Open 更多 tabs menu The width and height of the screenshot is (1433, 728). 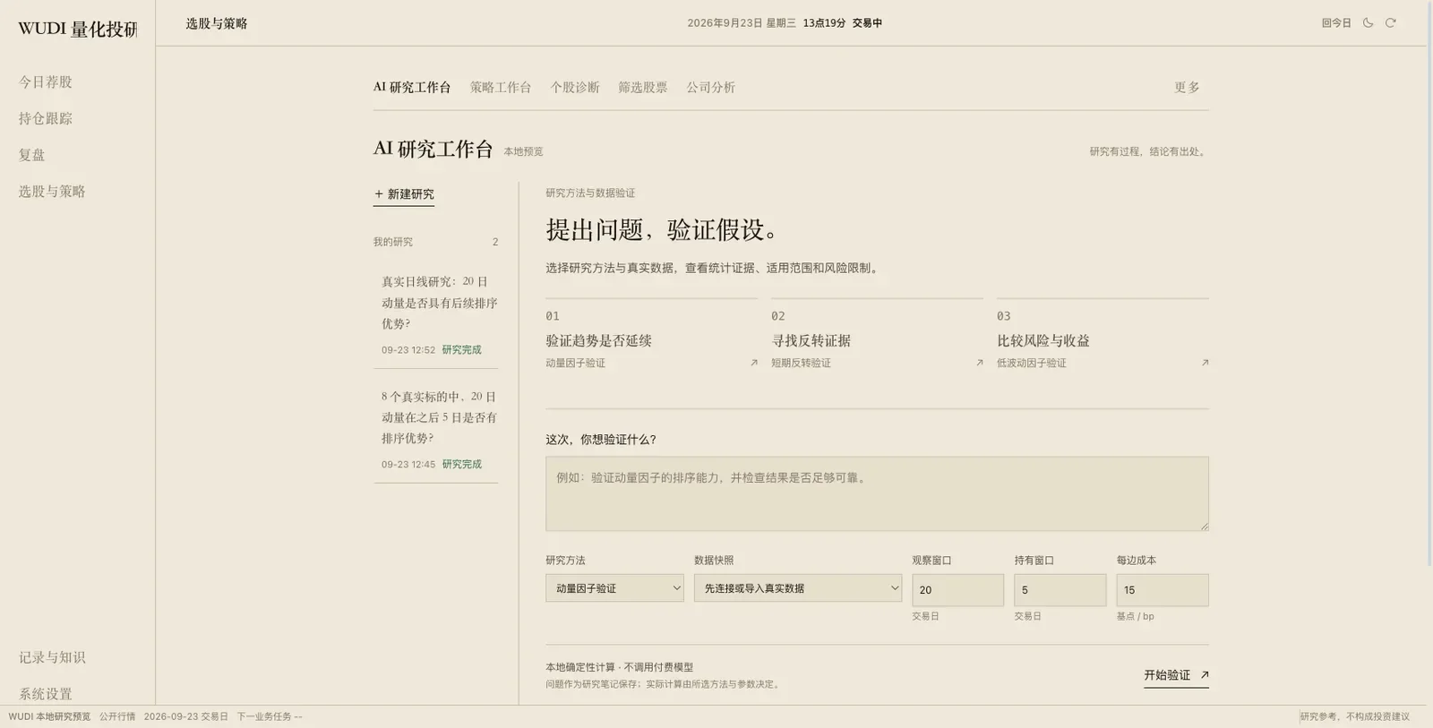click(1187, 87)
